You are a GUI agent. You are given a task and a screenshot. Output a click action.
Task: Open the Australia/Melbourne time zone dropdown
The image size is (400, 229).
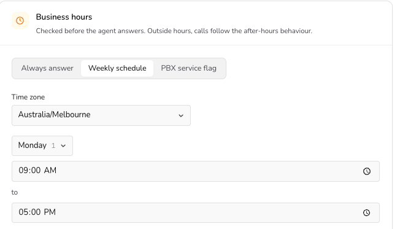(x=101, y=115)
